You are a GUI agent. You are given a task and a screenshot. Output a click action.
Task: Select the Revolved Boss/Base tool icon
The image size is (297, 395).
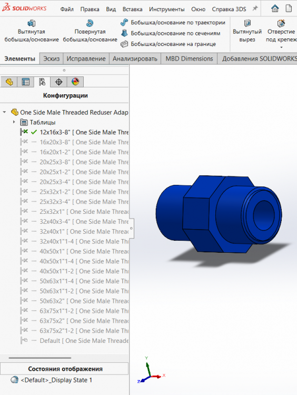pyautogui.click(x=90, y=23)
